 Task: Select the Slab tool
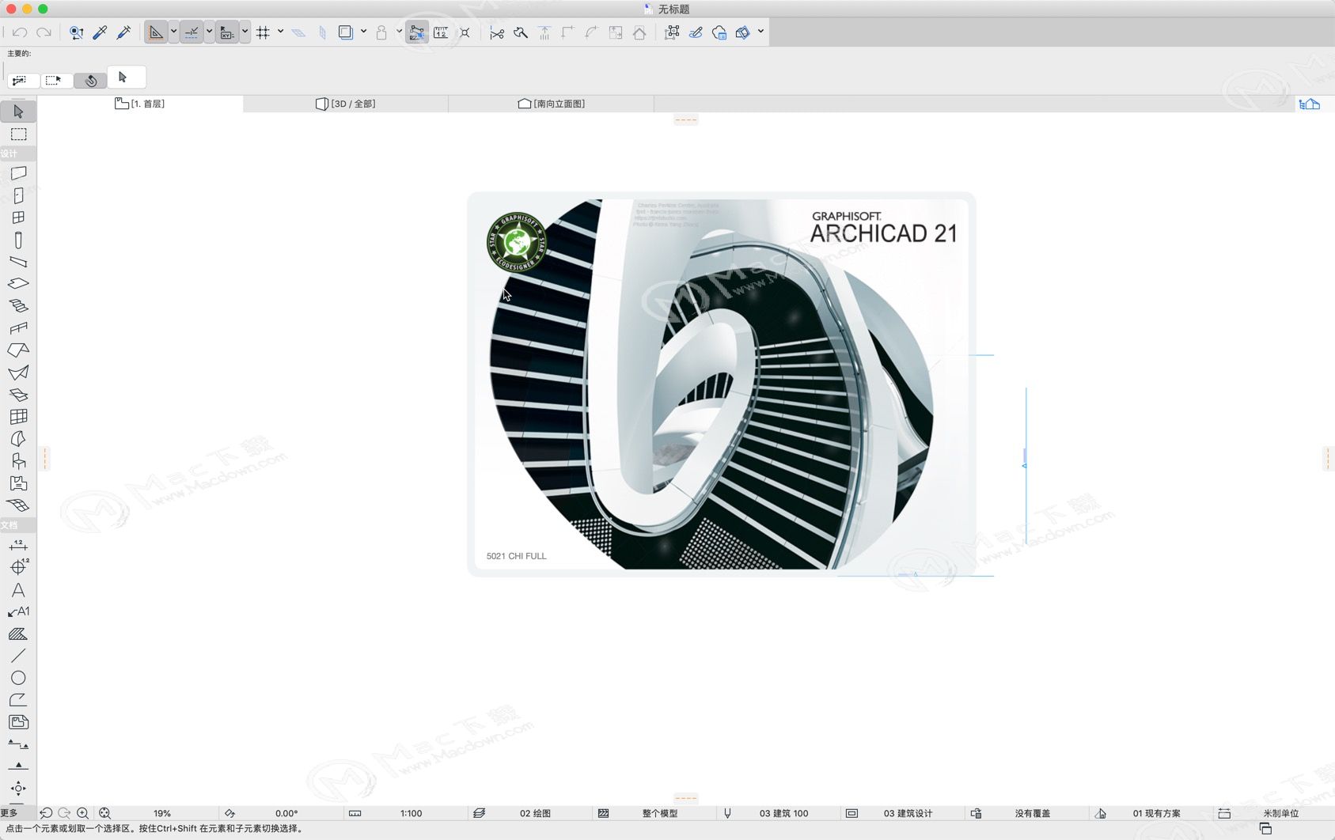coord(18,283)
